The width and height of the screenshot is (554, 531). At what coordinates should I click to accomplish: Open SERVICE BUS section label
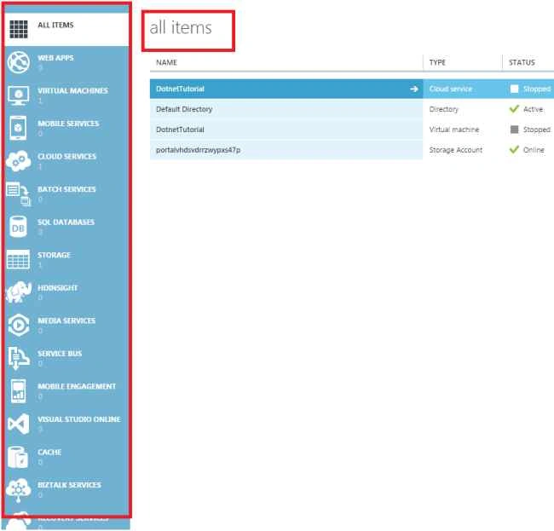point(60,354)
